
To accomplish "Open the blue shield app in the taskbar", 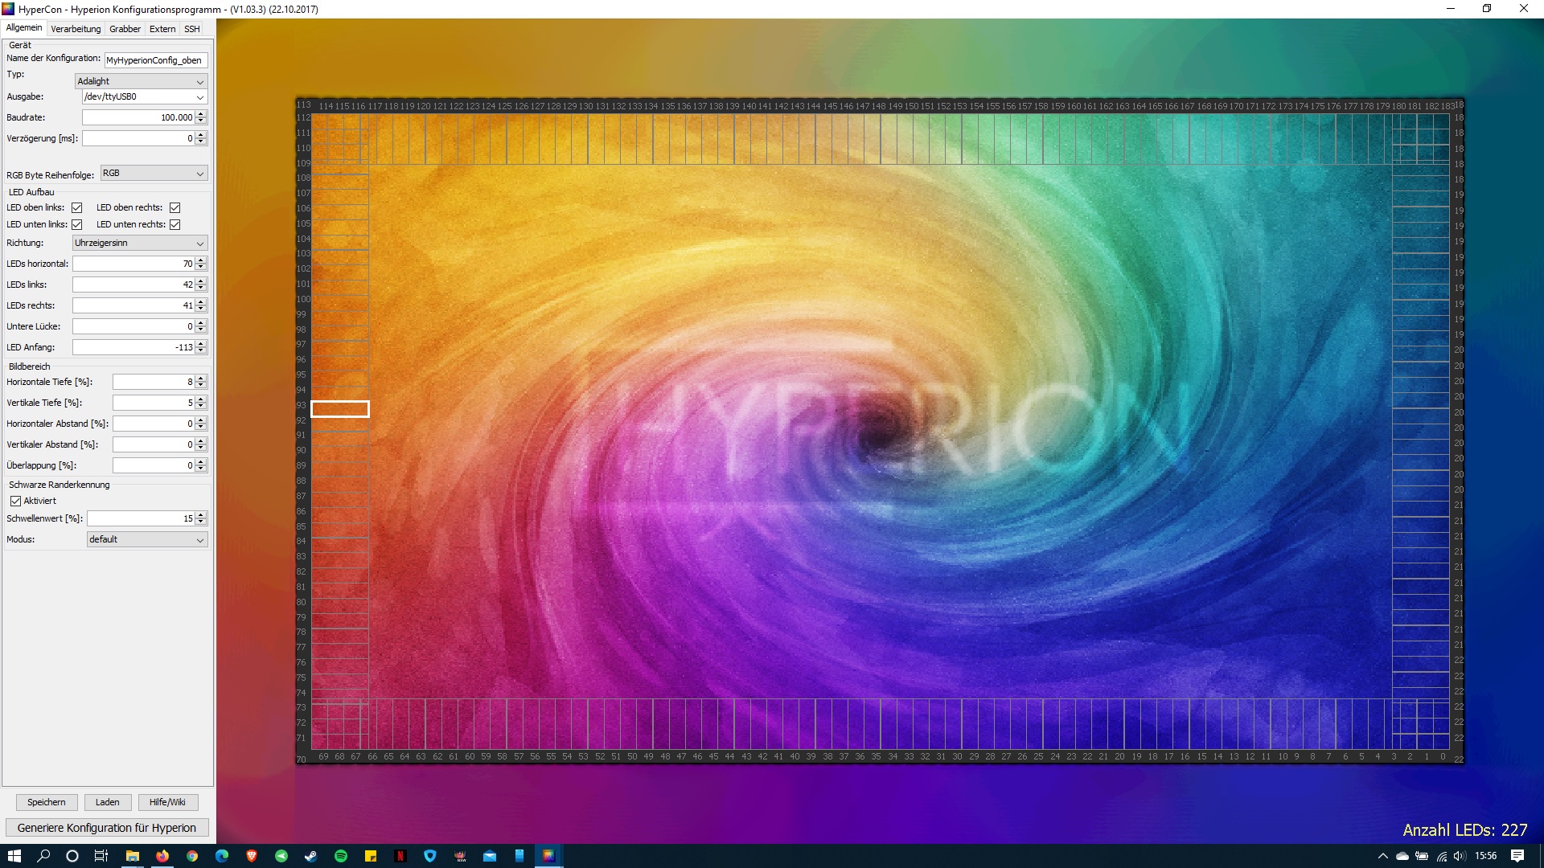I will (429, 856).
